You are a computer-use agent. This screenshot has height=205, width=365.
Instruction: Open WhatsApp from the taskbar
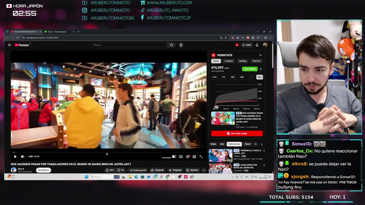[x=155, y=177]
